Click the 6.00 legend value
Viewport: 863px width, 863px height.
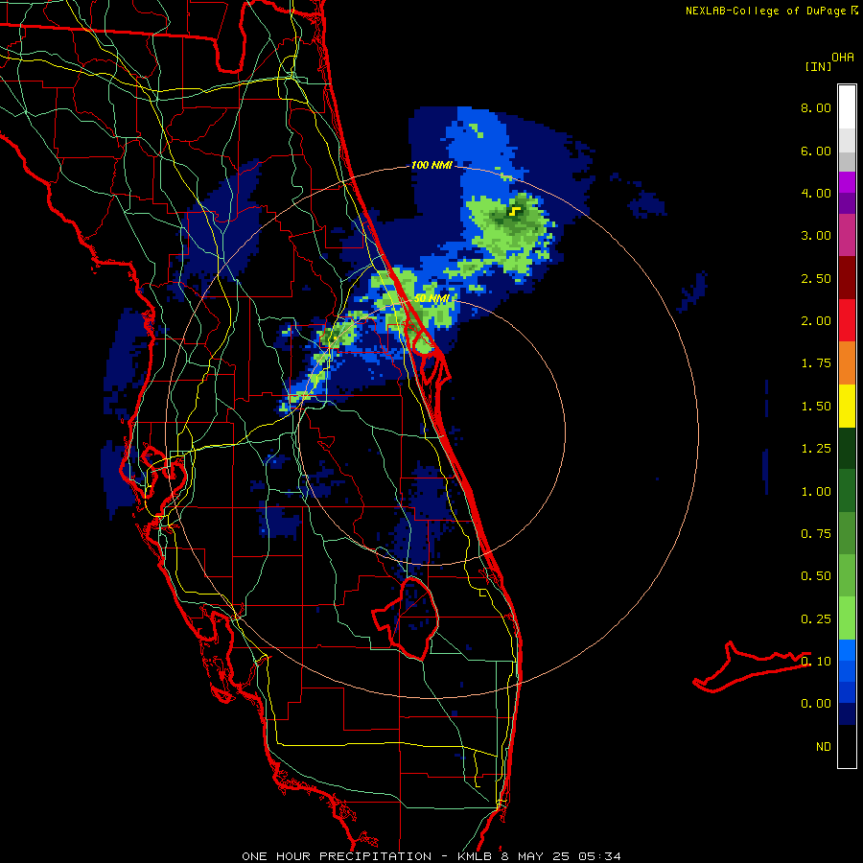pyautogui.click(x=816, y=151)
